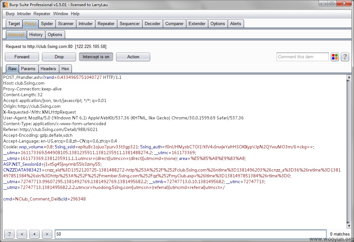Maximize the Burp Suite window

[x=332, y=3]
